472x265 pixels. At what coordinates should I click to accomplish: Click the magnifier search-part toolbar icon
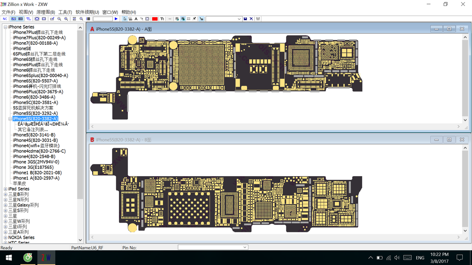pos(81,18)
